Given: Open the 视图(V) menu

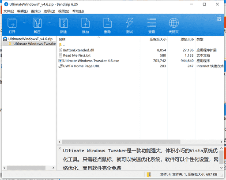Looking at the screenshot, I should [x=64, y=11].
